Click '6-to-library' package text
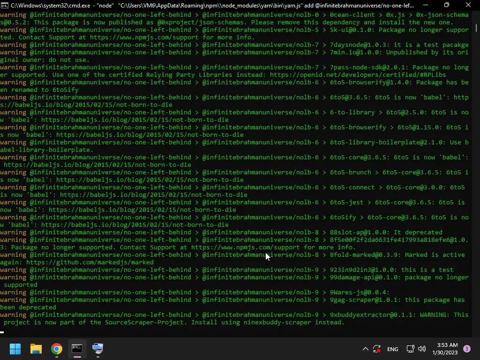The image size is (480, 360). pos(352,112)
